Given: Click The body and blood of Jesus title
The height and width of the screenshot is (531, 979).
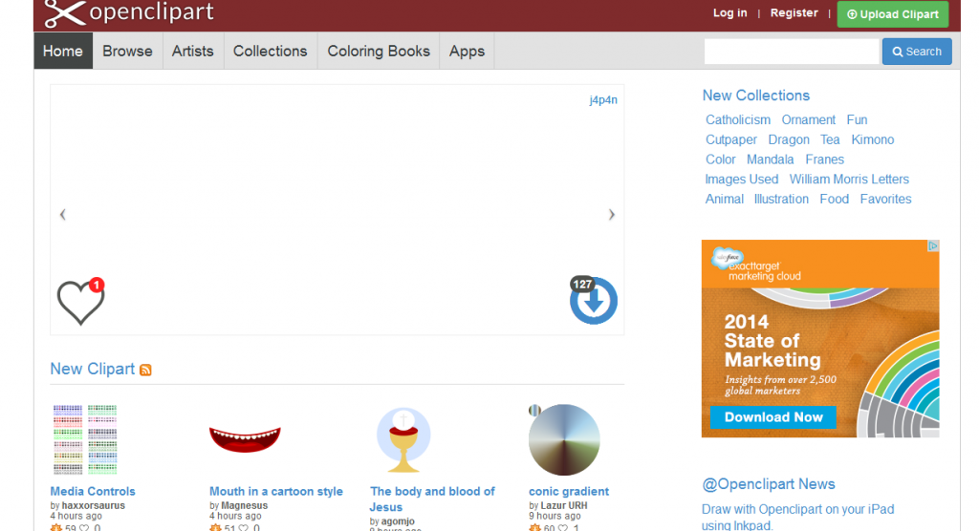Looking at the screenshot, I should (x=432, y=499).
